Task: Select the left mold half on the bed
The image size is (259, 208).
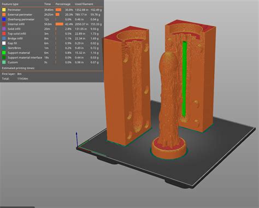Action: click(x=116, y=87)
